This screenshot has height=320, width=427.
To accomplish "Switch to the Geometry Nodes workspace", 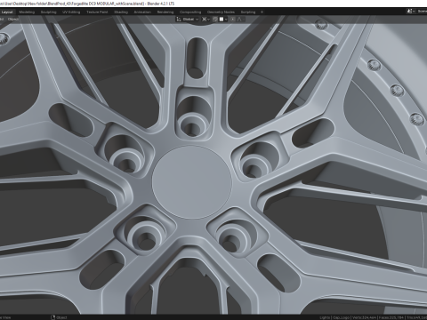I will click(221, 12).
